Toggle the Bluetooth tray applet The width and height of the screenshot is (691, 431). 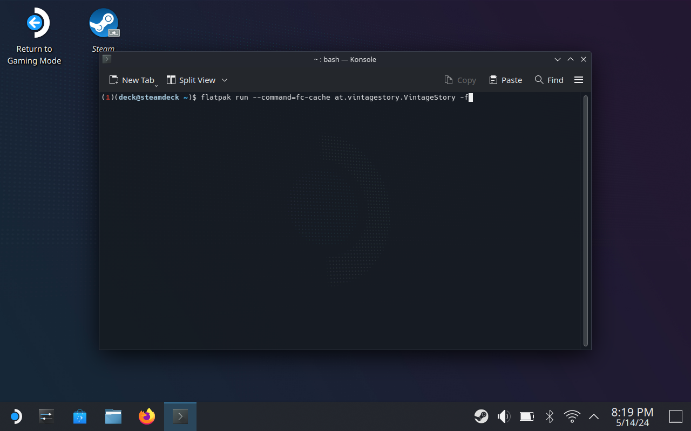(550, 416)
